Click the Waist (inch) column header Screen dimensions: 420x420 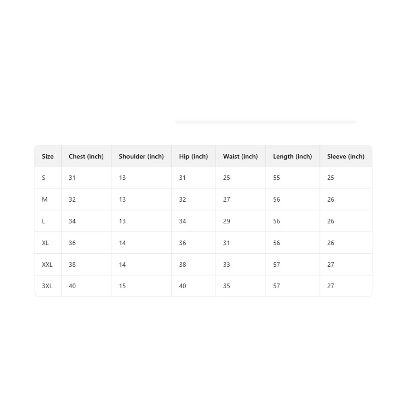point(240,156)
